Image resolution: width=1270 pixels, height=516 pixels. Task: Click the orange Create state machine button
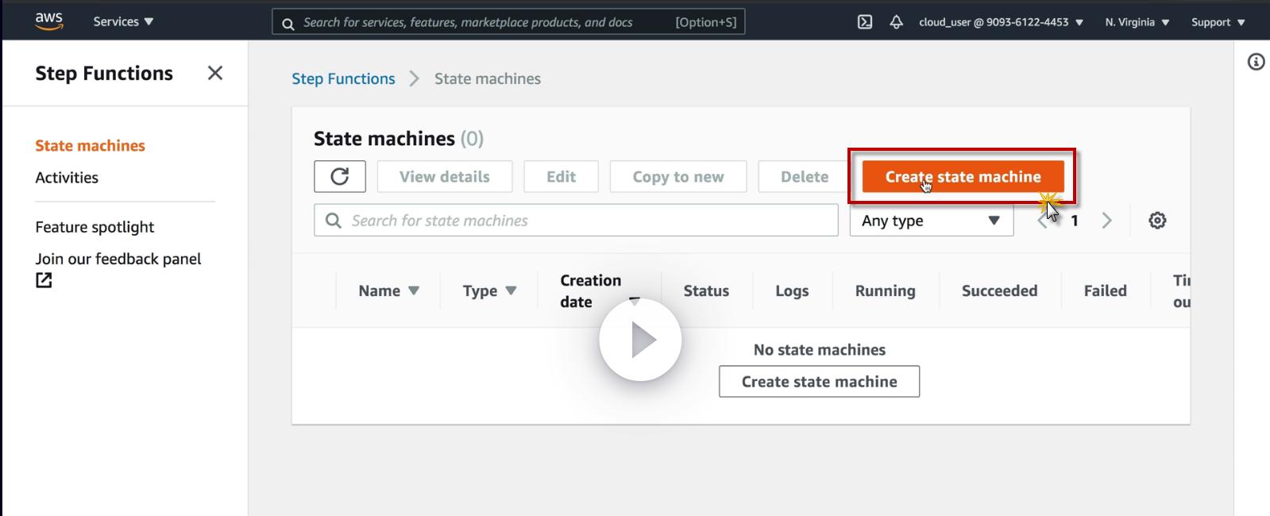coord(963,176)
